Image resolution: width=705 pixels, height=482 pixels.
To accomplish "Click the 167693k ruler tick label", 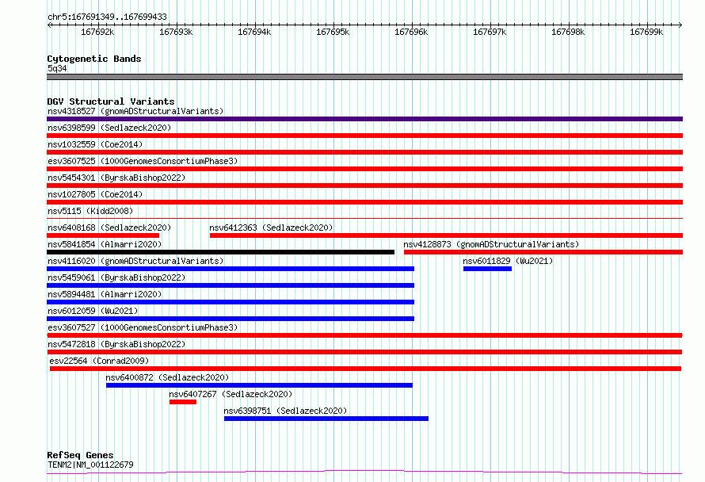I will (176, 32).
